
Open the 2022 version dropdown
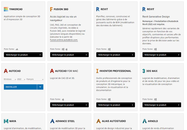pyautogui.click(x=21, y=79)
